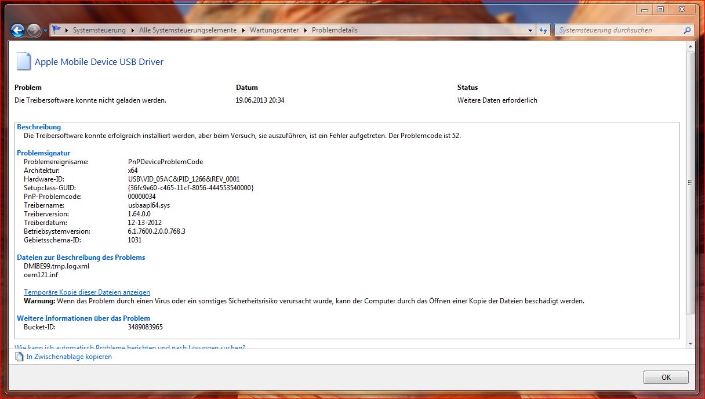The width and height of the screenshot is (705, 399).
Task: Click scrollbar up arrow
Action: [690, 46]
